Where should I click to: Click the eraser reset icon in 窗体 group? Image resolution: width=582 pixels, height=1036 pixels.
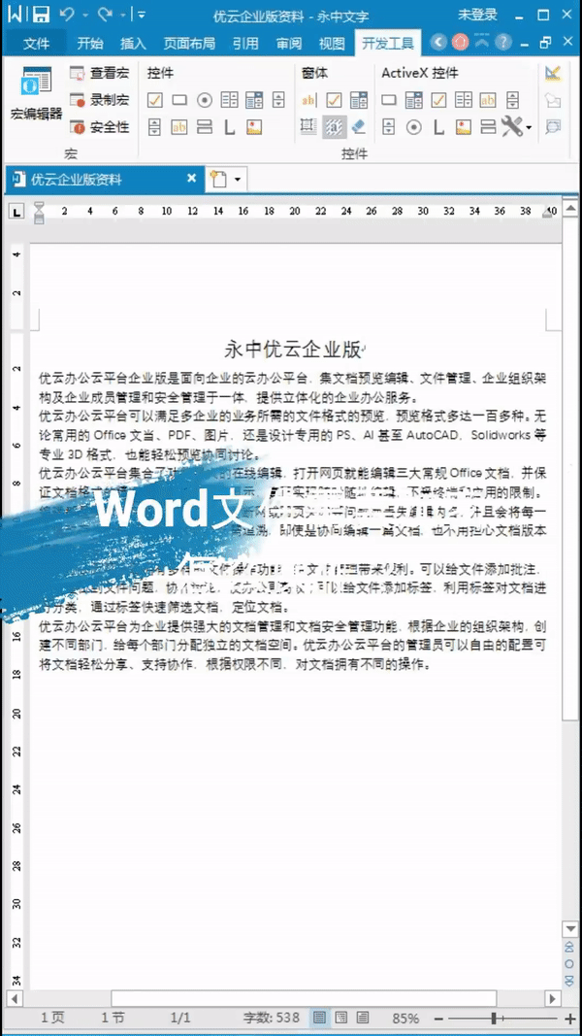359,127
